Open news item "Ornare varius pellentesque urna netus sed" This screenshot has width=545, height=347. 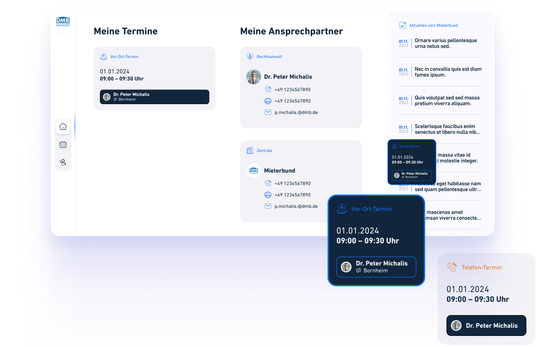pos(446,43)
